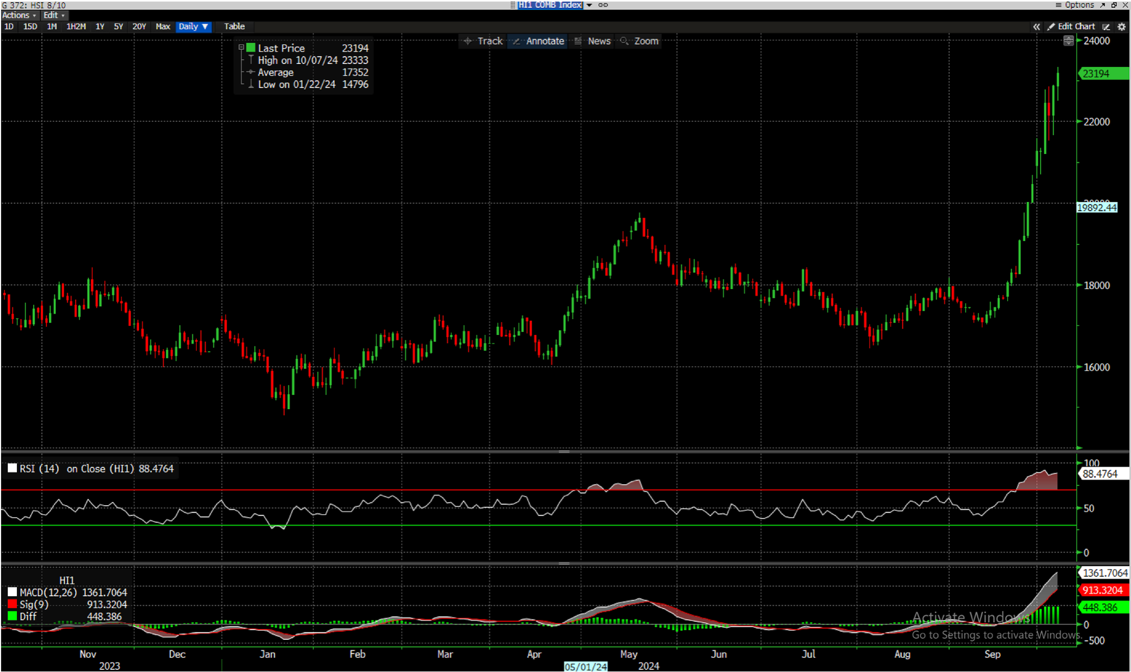
Task: Open the Daily periodicity dropdown
Action: (193, 27)
